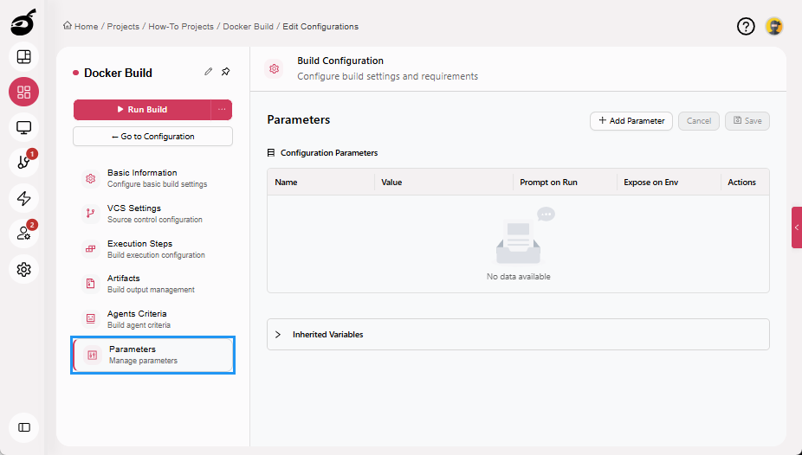Select the Parameters menu item
Screen dimensions: 802x455
point(153,355)
